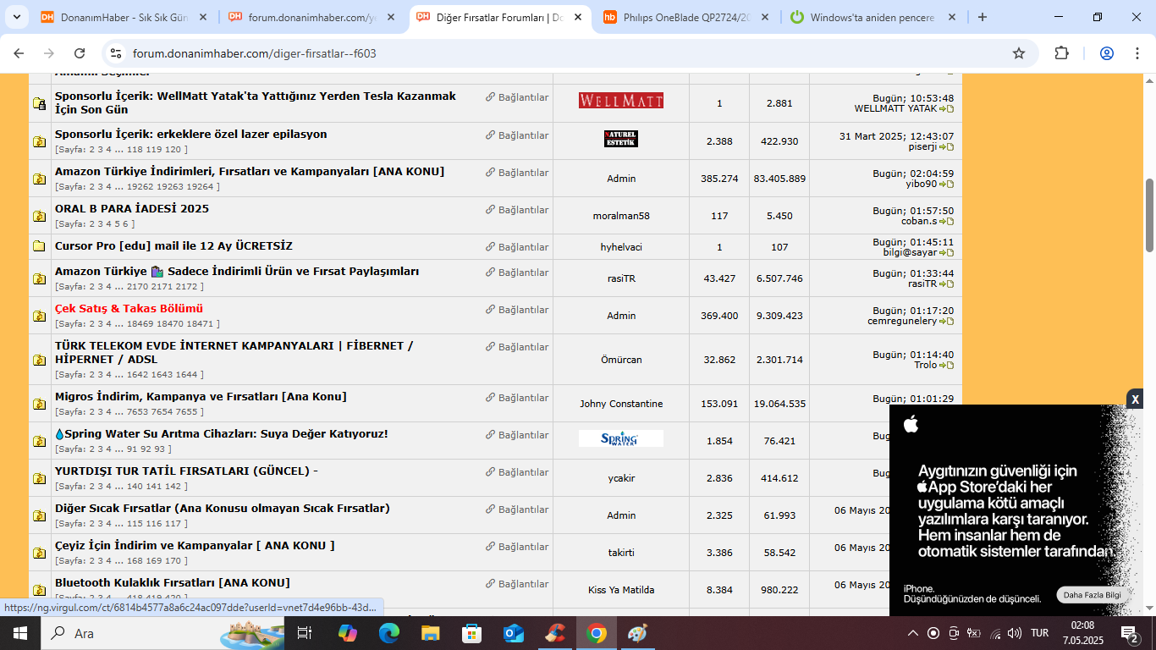Close the Philips OneBlade tab
1156x650 pixels.
tap(764, 17)
